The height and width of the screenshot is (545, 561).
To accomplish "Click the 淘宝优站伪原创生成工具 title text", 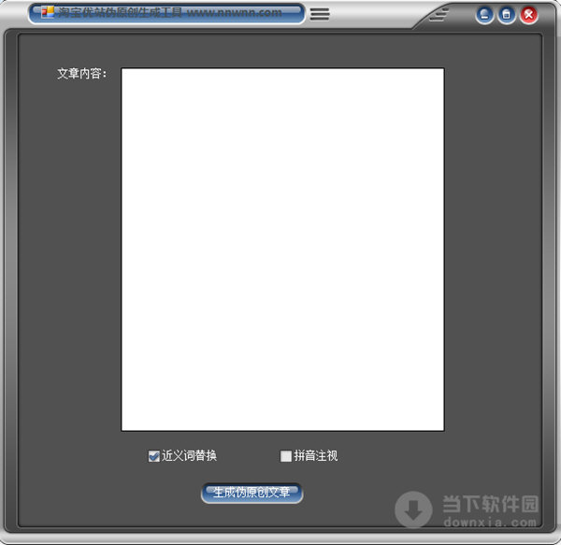I will [120, 13].
